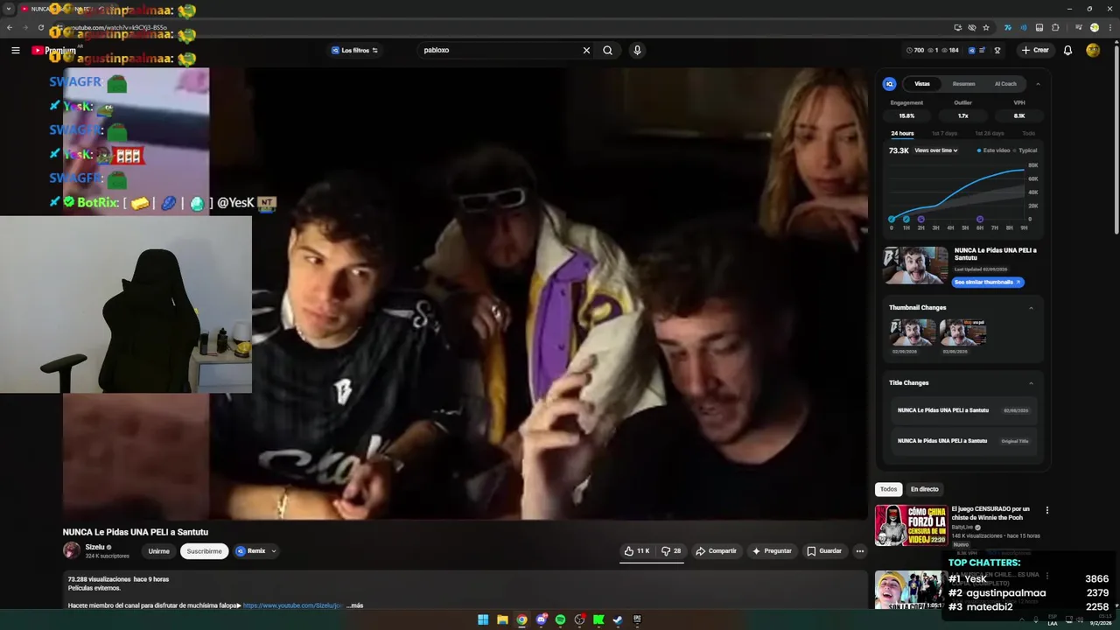The image size is (1120, 630).
Task: Open 'Los filtros' dropdown near search
Action: click(x=354, y=50)
